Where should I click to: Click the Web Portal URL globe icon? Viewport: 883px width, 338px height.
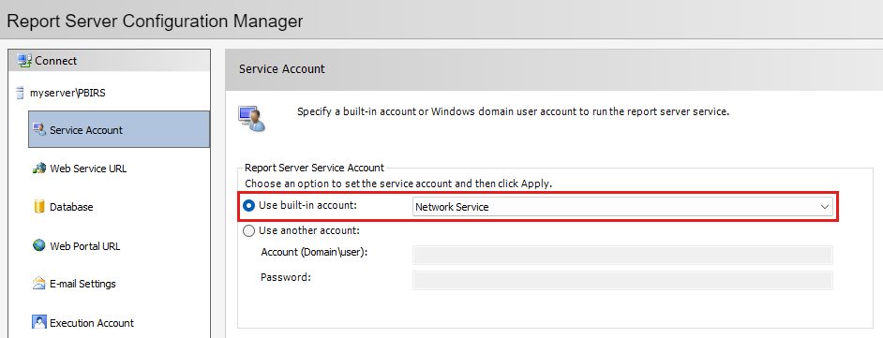click(39, 245)
